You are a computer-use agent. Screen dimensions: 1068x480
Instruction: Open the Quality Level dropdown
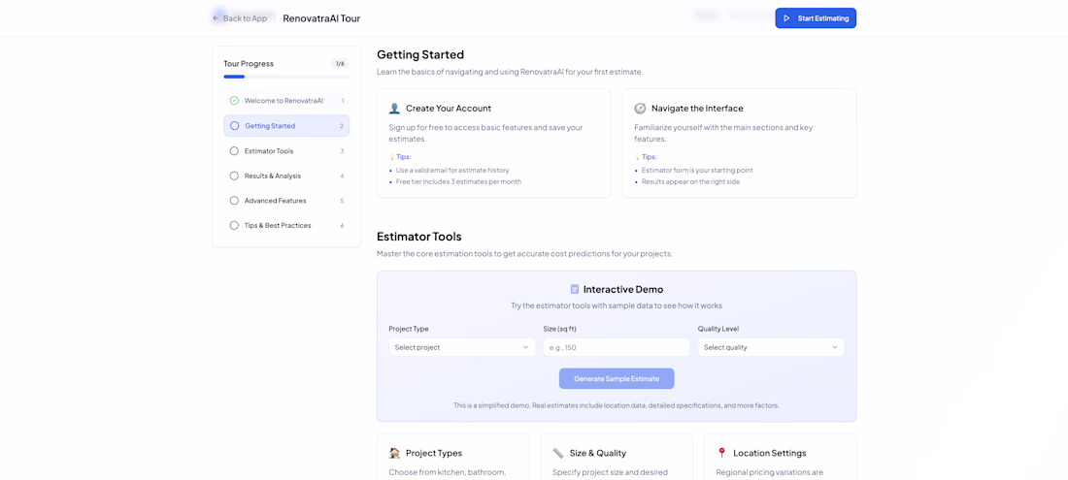770,347
